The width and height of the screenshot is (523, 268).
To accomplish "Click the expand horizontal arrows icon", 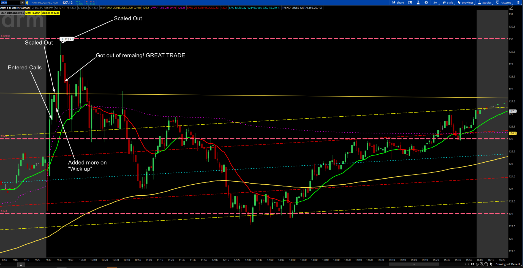I will (472, 264).
